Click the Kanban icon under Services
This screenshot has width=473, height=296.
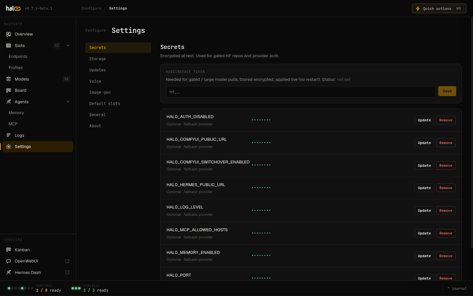coord(9,250)
